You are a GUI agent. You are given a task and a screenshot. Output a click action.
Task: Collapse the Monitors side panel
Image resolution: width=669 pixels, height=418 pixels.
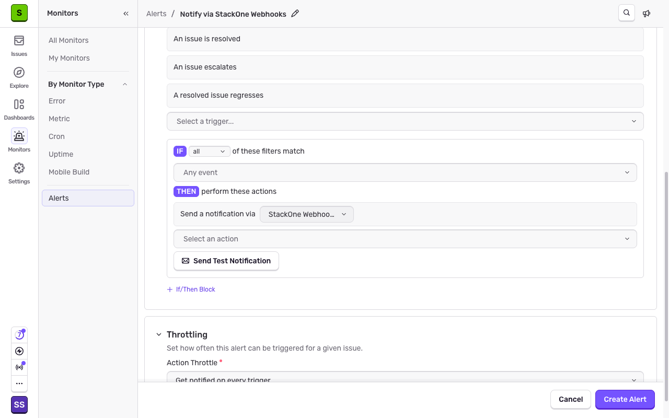pos(126,14)
